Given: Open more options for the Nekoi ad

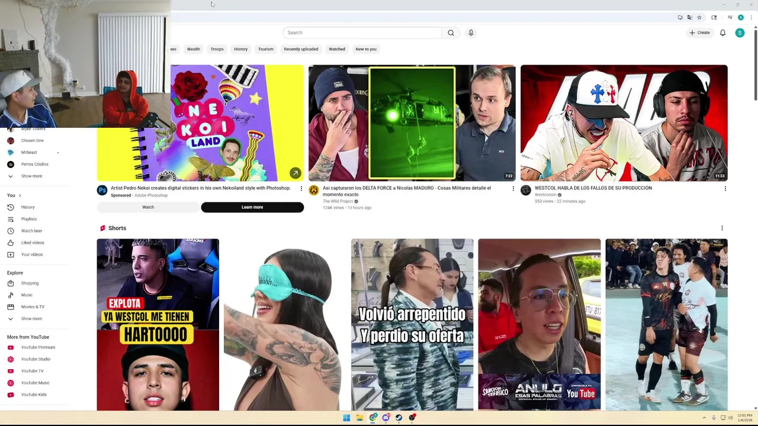Looking at the screenshot, I should tap(301, 188).
